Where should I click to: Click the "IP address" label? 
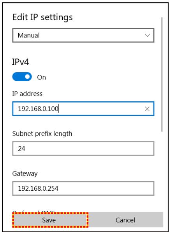27,94
